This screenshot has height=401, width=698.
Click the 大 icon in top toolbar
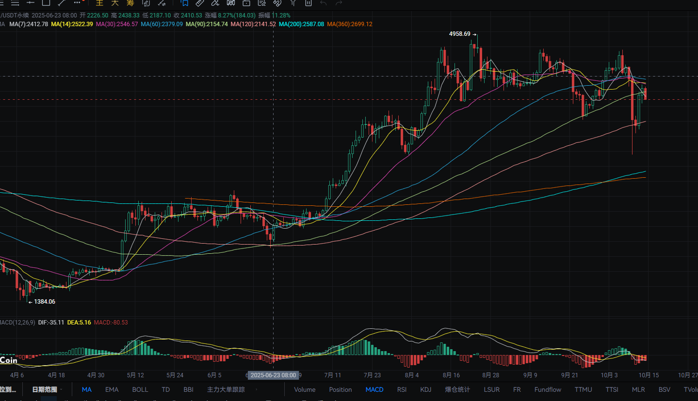coord(115,3)
